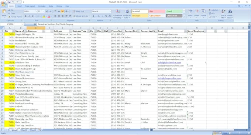Open filter dropdown for Email column
251x135 pixels.
click(185, 31)
